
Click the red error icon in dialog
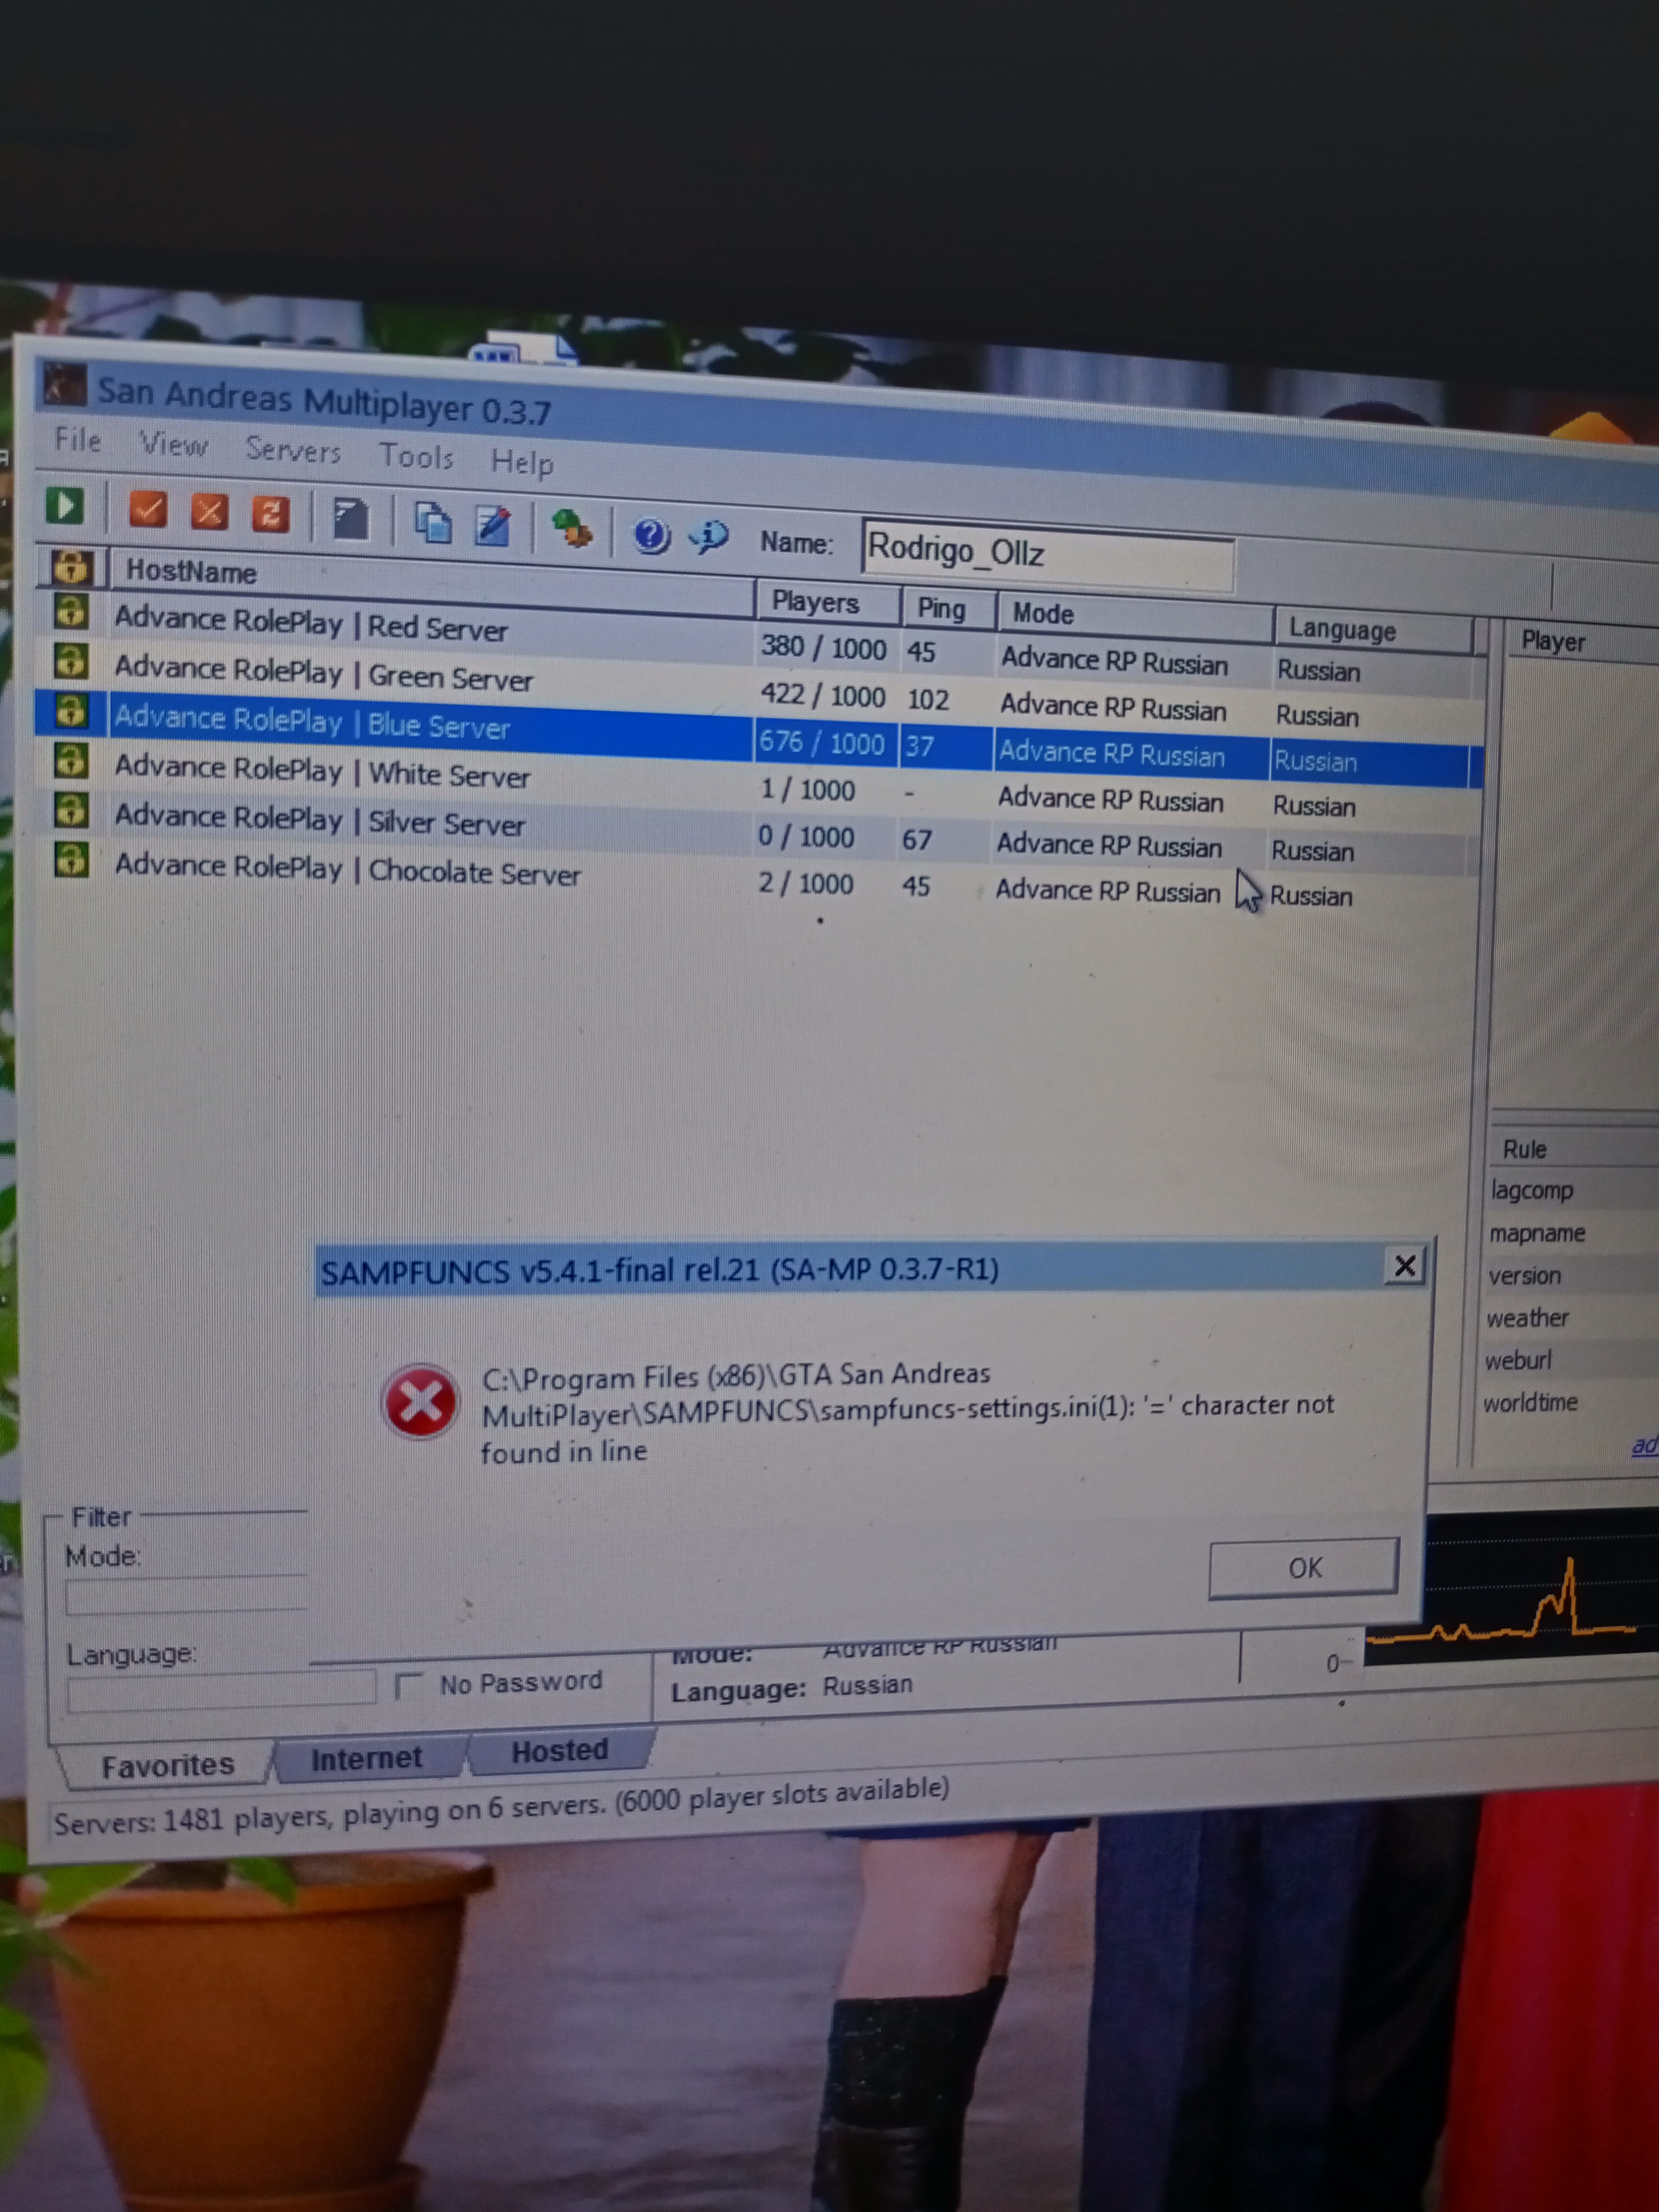(420, 1402)
